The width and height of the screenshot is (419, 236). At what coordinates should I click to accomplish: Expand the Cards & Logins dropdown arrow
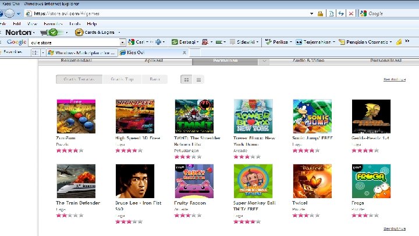(x=119, y=33)
